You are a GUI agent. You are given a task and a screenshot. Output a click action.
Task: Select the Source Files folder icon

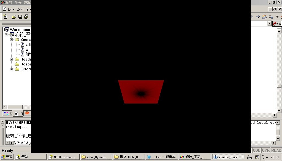tap(17, 39)
